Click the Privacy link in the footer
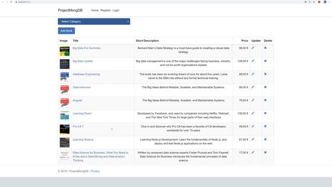This screenshot has height=187, width=332. point(95,171)
